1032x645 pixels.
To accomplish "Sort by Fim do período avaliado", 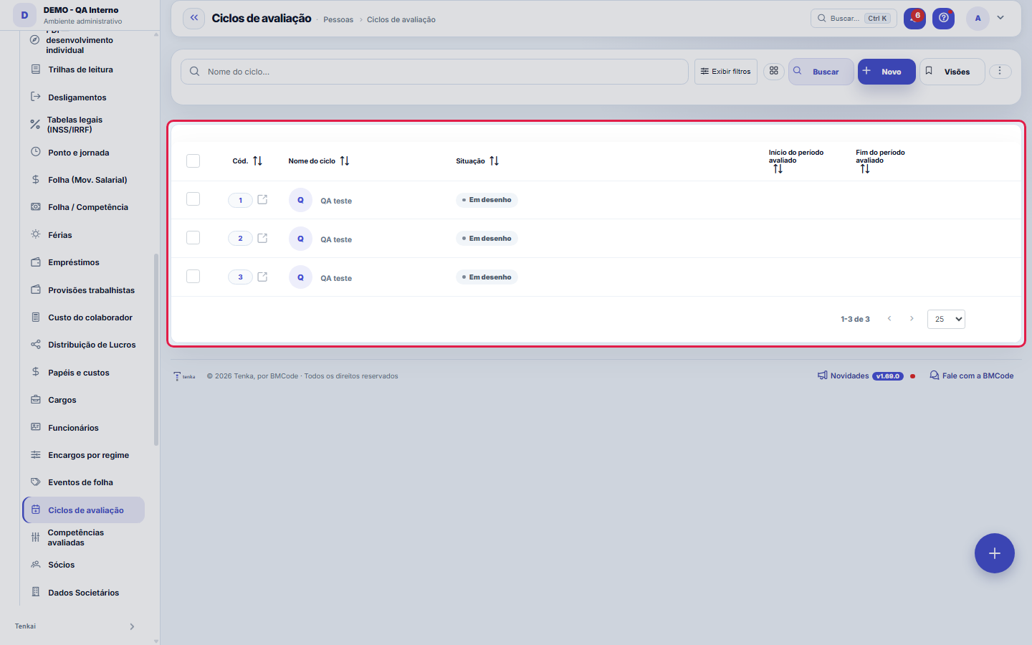I will [x=865, y=169].
